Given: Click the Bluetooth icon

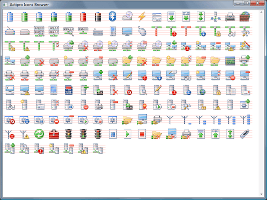Looking at the screenshot, I should pos(112,16).
